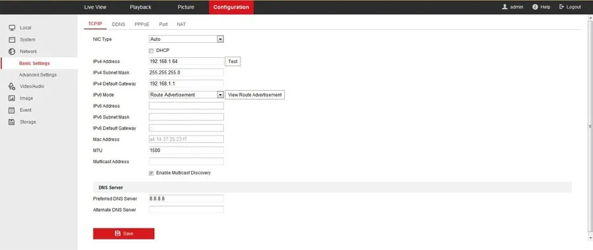Open the Playback tab
This screenshot has width=593, height=250.
coord(140,7)
